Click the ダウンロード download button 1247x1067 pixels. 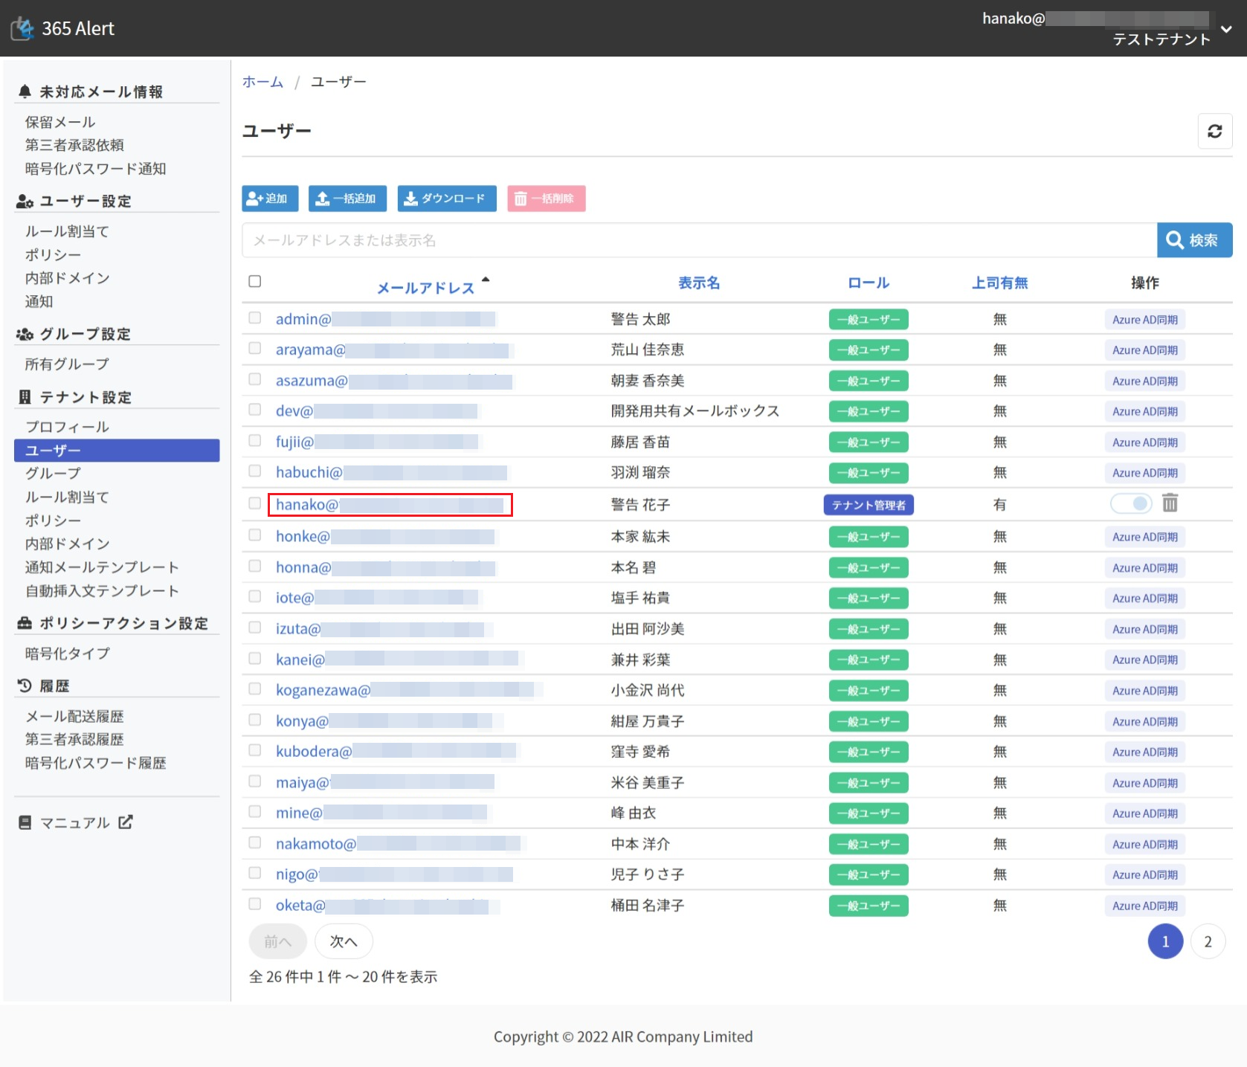[446, 199]
